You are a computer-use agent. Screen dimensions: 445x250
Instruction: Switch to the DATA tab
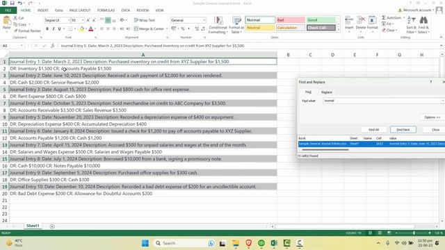click(x=126, y=10)
